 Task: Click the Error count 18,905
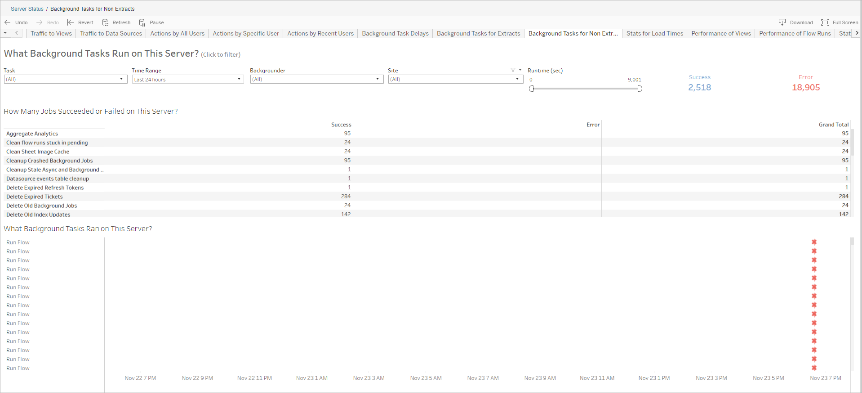806,88
